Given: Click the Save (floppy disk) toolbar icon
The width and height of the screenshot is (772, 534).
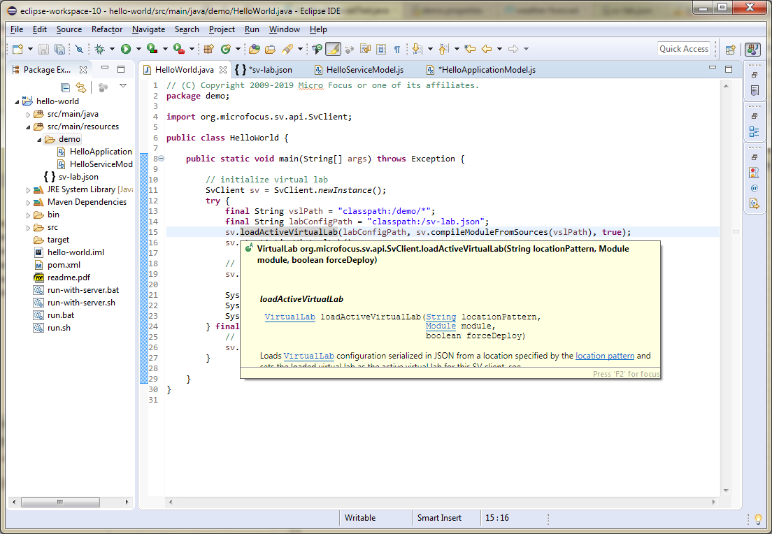Looking at the screenshot, I should pos(44,49).
